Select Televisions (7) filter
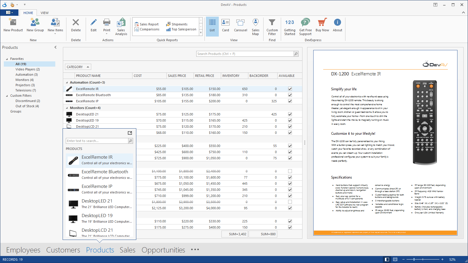Screen dimensions: 468x263 click(26, 90)
